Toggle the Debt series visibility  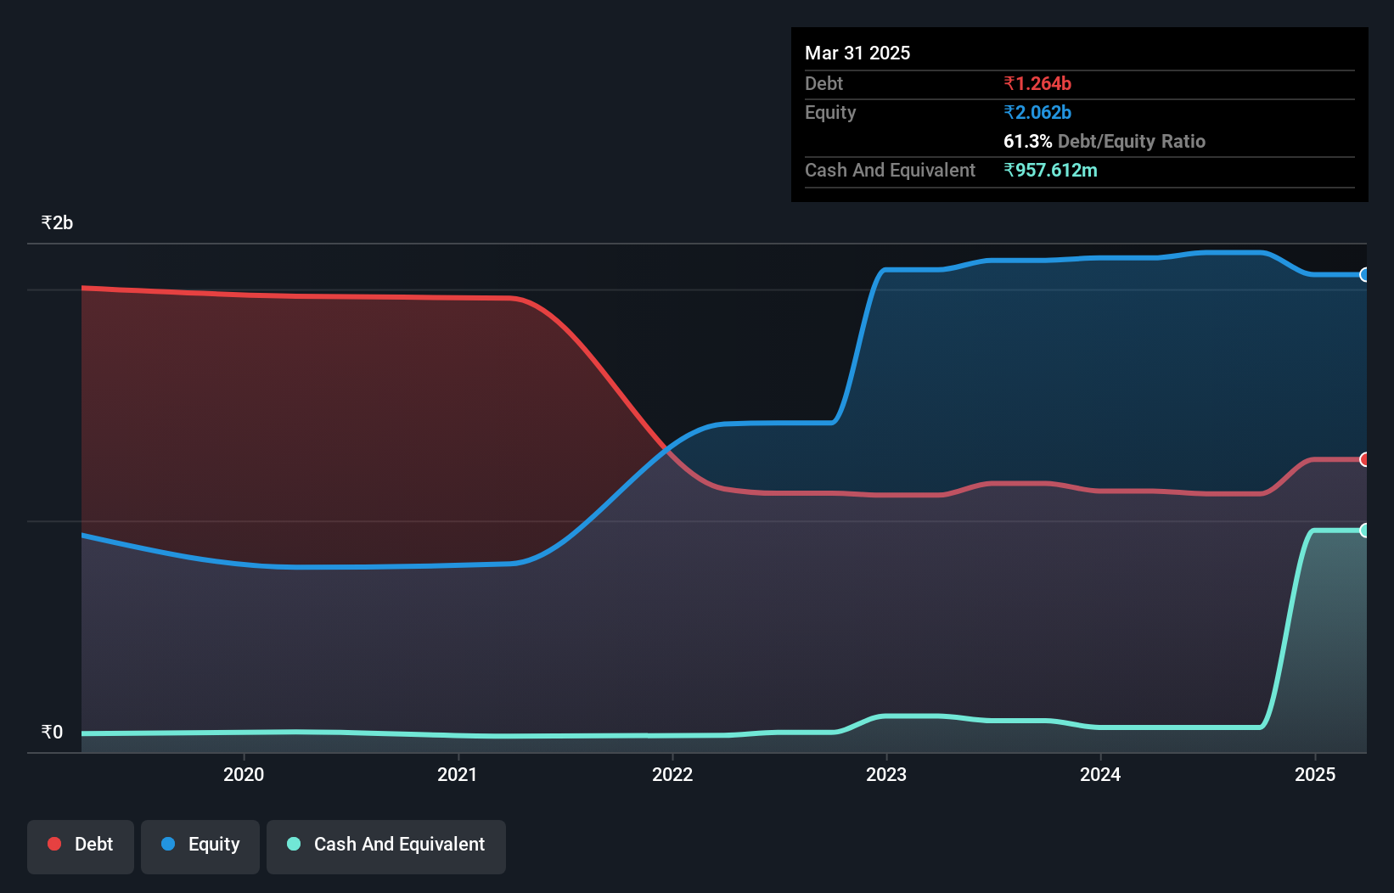tap(81, 845)
